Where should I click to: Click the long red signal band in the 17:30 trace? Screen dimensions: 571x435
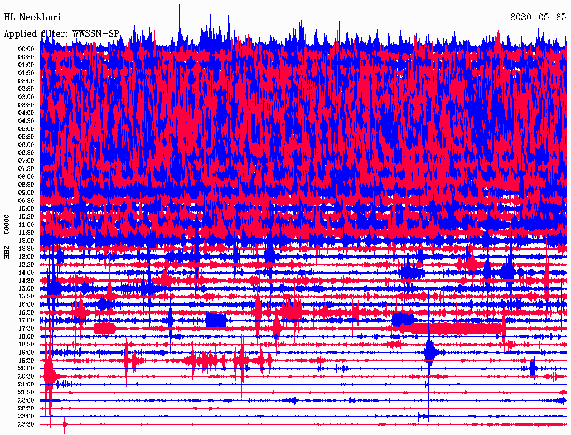coord(453,328)
